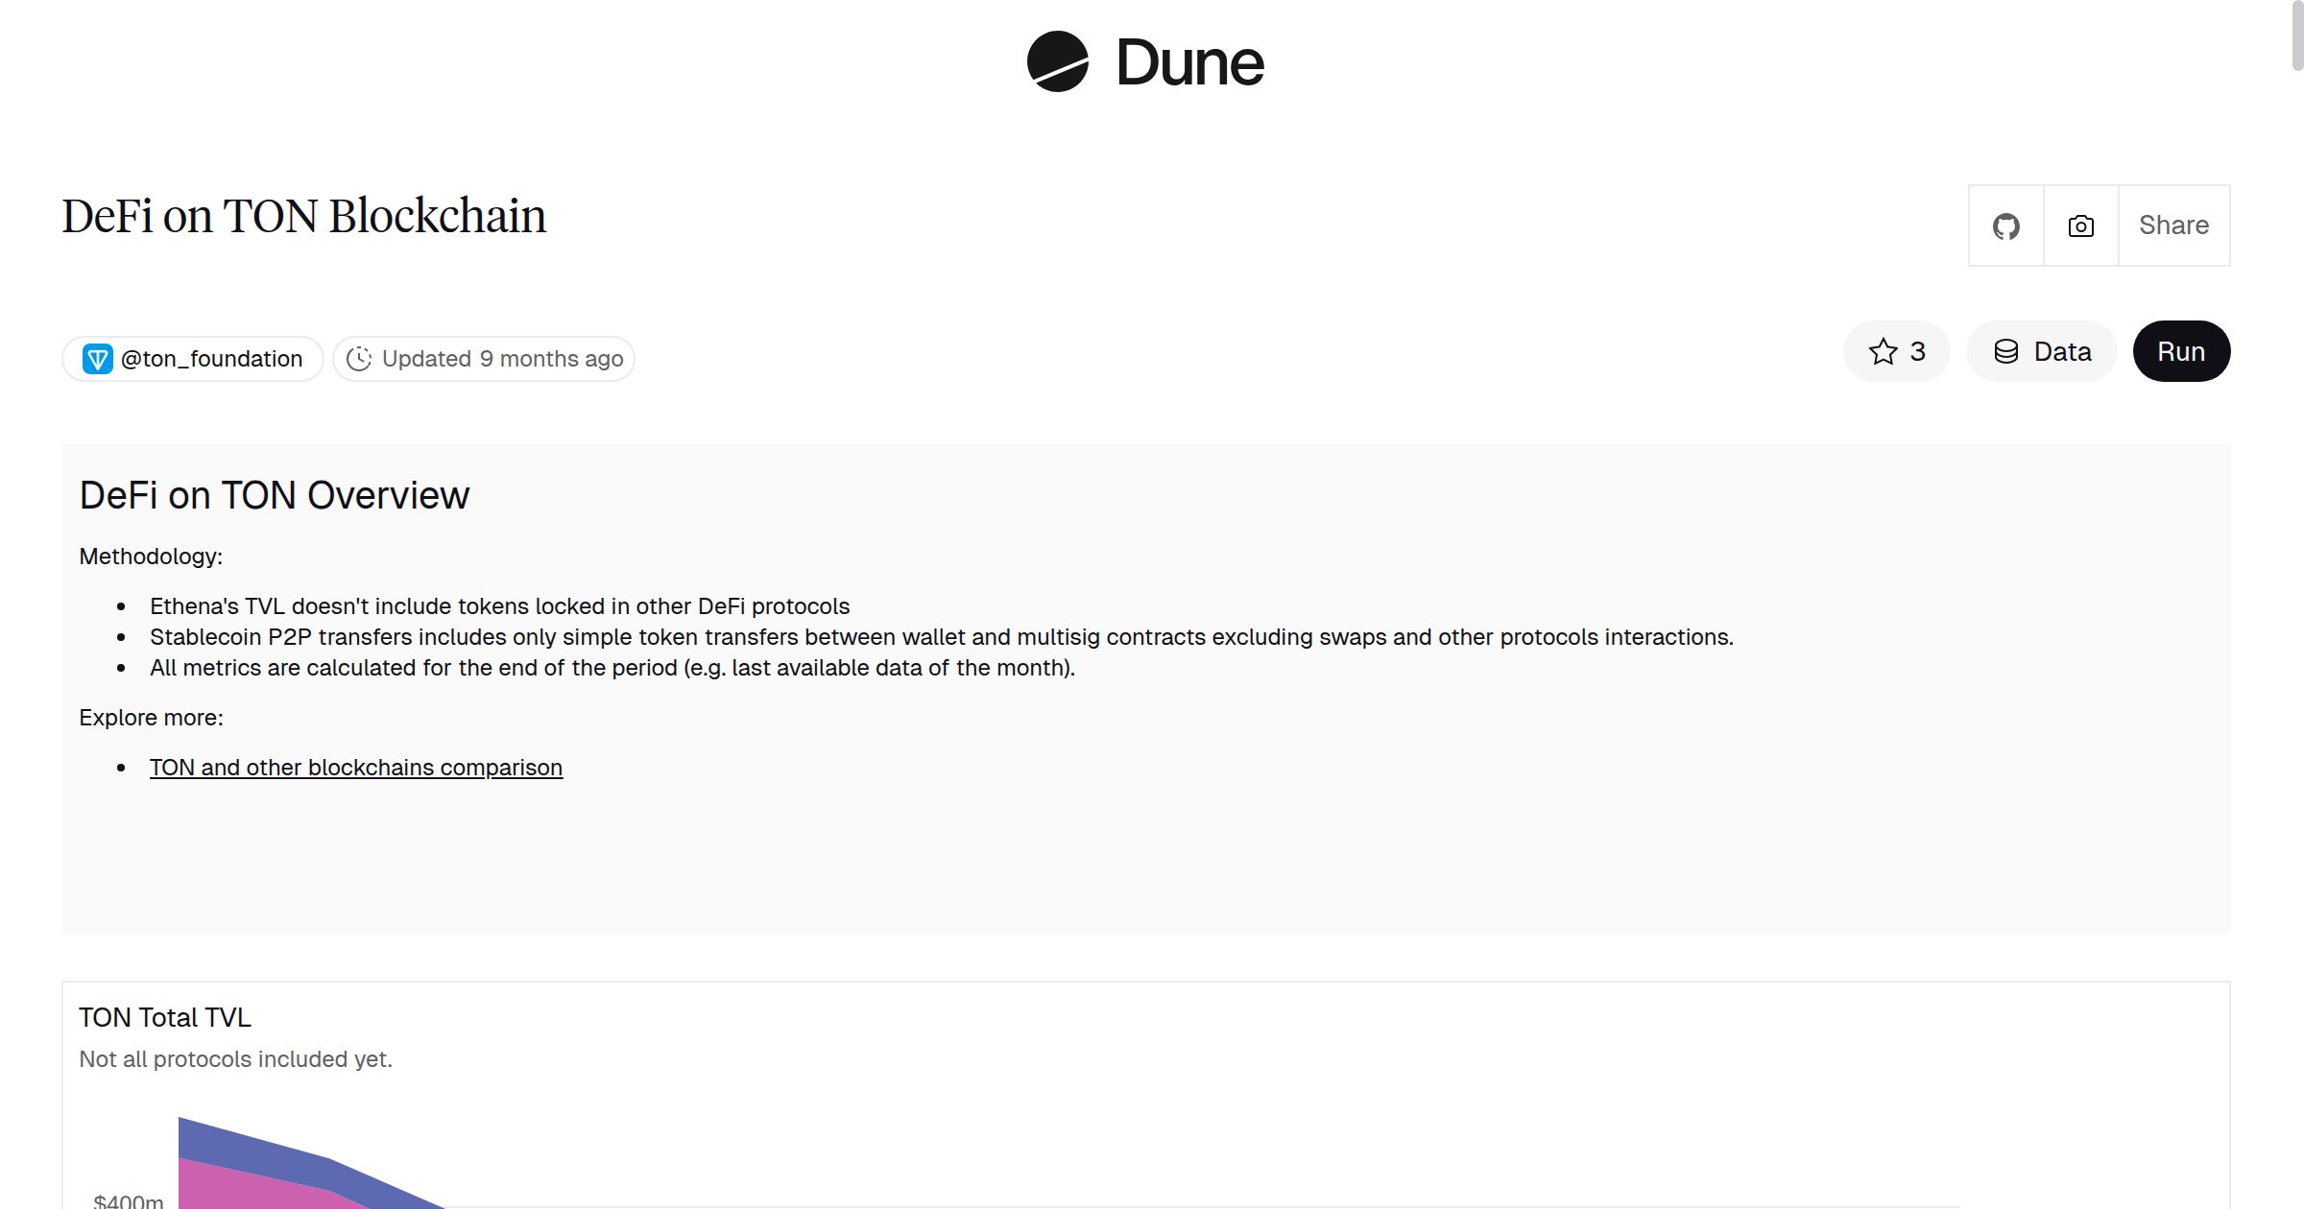Open the DeFi on TON Overview section
The image size is (2304, 1209).
274,494
